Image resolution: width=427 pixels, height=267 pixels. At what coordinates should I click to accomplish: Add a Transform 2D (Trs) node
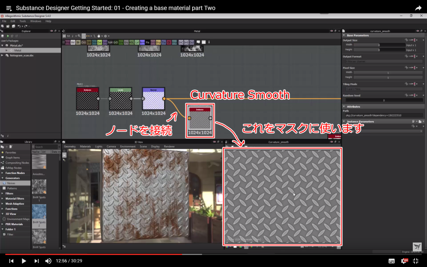(x=164, y=43)
